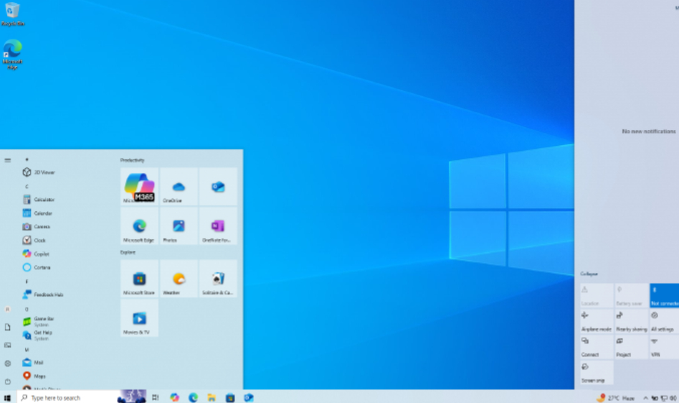Toggle Nearby sharing quick action

(x=631, y=321)
